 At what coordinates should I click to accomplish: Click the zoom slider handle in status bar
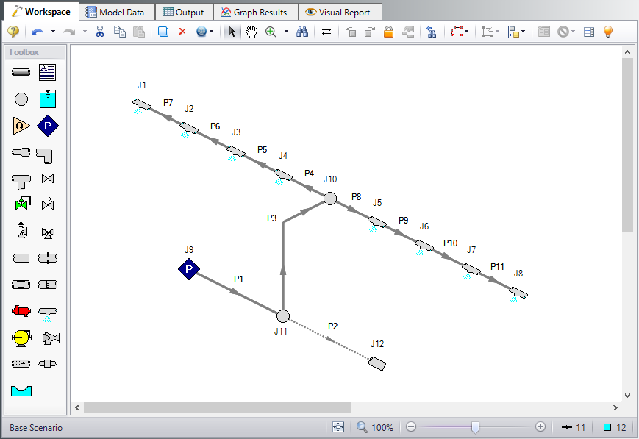click(476, 427)
